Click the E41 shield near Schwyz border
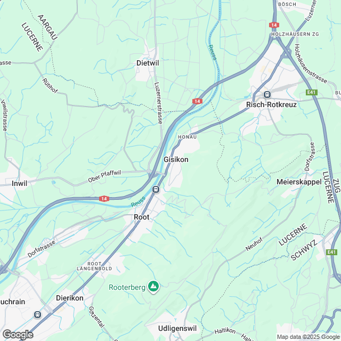 tap(331, 252)
